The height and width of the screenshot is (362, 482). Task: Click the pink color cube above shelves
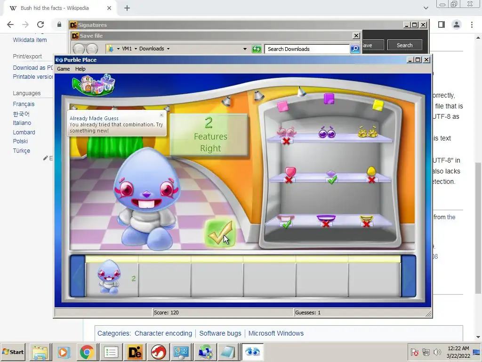pyautogui.click(x=282, y=106)
